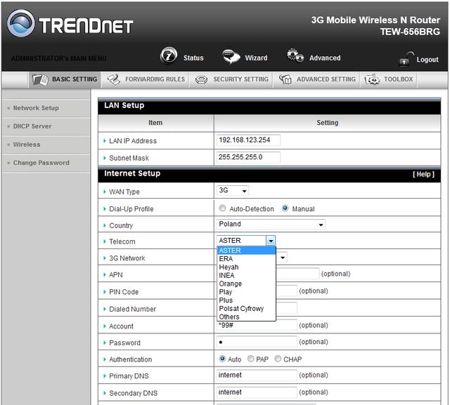Screen dimensions: 450x405
Task: Click the LAN IP Address field
Action: [x=248, y=140]
